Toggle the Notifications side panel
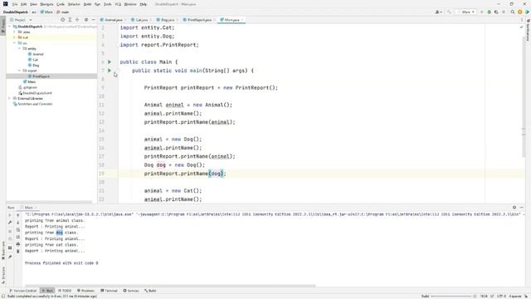531x299 pixels. point(528,31)
